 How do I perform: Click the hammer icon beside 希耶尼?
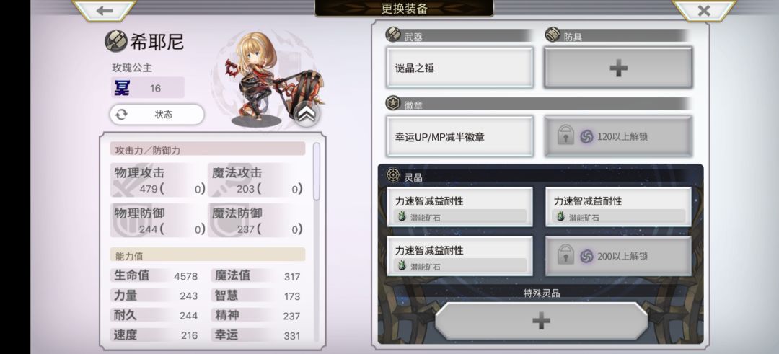[115, 41]
